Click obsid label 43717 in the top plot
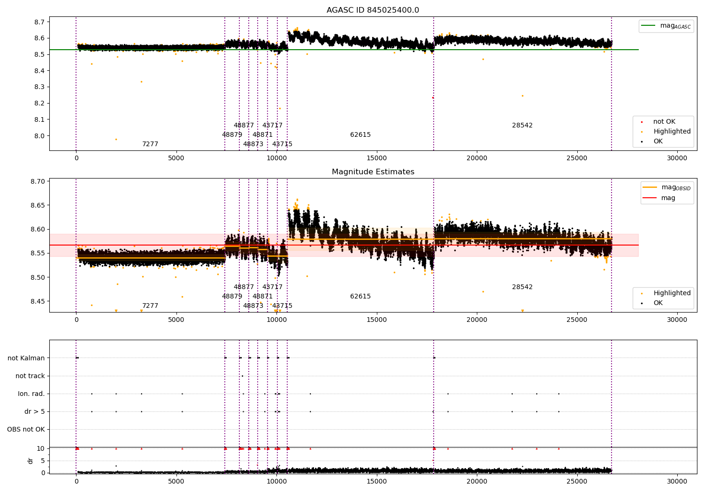Screen dimensions: 704x492 pyautogui.click(x=273, y=126)
